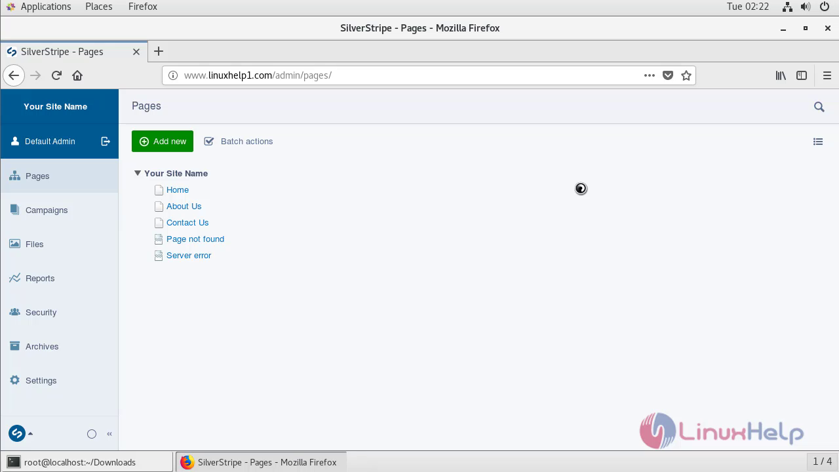Open the Settings menu item
The width and height of the screenshot is (839, 472).
pos(59,380)
